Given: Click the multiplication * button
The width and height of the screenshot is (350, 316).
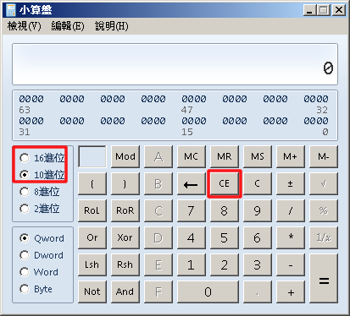Looking at the screenshot, I should tap(291, 237).
